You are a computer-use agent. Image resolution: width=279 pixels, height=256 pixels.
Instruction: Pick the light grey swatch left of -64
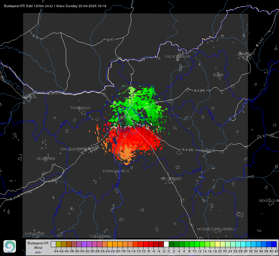point(53,244)
